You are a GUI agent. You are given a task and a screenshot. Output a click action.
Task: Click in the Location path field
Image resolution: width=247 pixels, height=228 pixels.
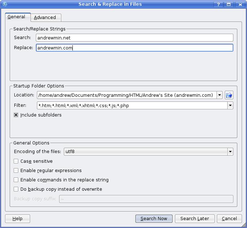tap(127, 95)
